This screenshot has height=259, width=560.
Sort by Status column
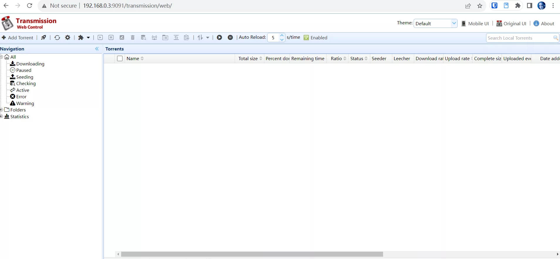point(359,58)
